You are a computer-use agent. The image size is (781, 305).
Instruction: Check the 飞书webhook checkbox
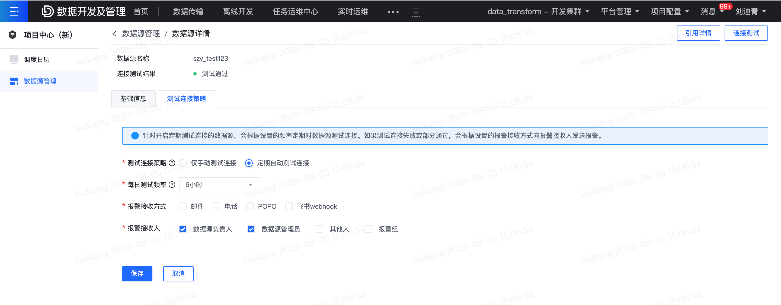coord(289,206)
